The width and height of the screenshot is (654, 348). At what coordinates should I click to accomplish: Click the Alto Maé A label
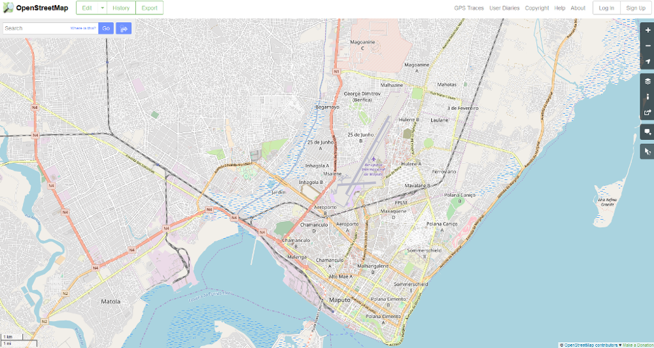coord(341,276)
